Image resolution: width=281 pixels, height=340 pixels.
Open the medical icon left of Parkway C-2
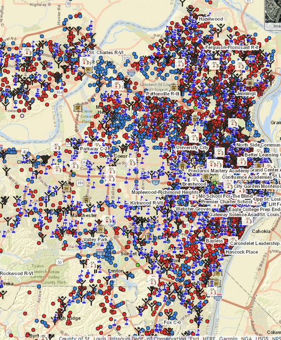click(x=56, y=147)
